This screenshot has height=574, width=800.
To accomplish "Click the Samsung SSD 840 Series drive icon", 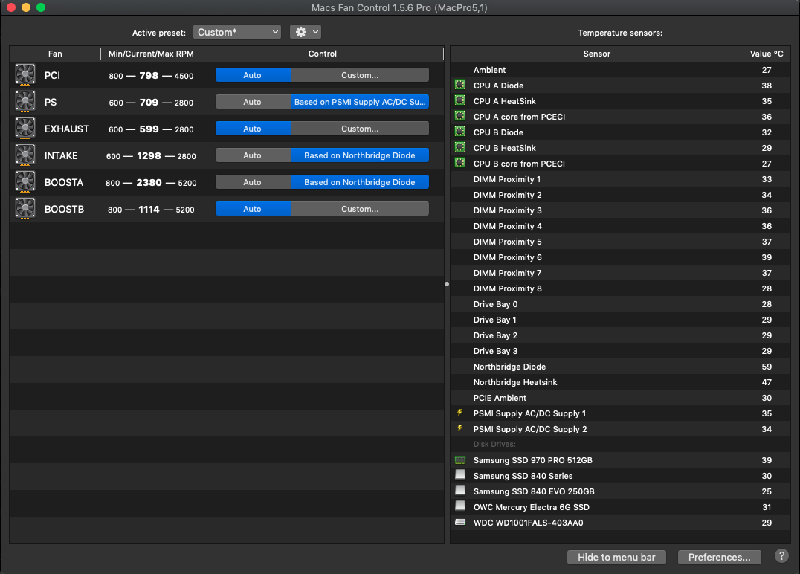I will [x=459, y=474].
